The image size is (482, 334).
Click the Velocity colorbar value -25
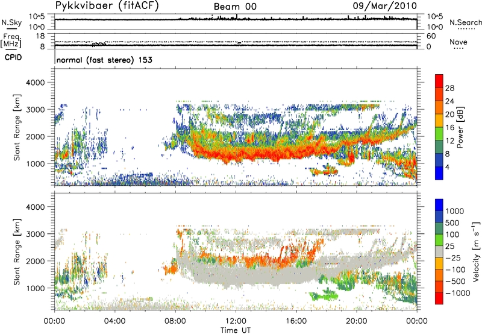click(454, 257)
